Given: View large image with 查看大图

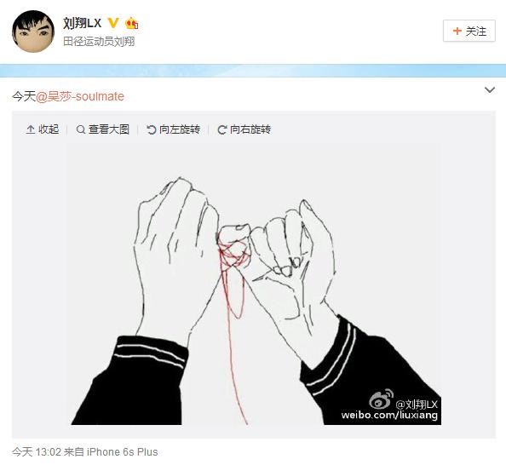Looking at the screenshot, I should [x=102, y=129].
